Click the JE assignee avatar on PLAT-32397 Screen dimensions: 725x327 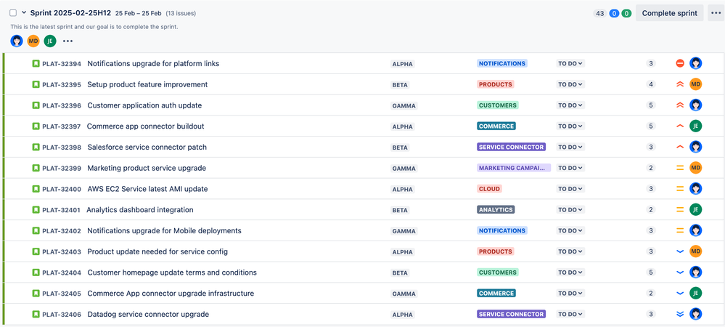tap(695, 126)
